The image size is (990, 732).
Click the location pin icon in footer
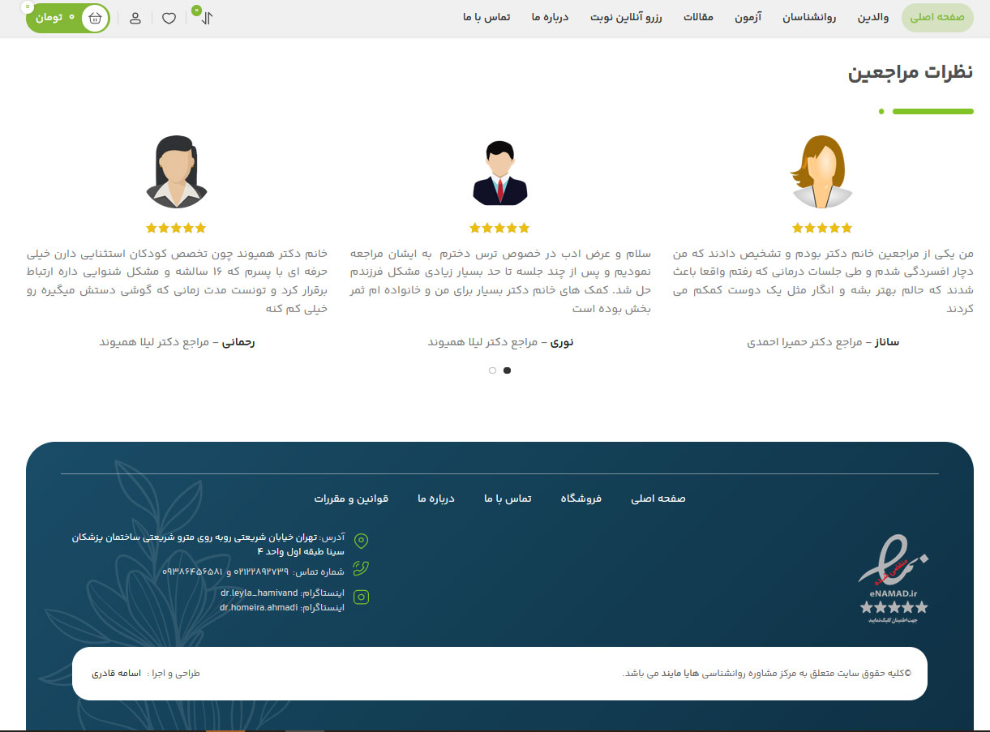(x=362, y=541)
